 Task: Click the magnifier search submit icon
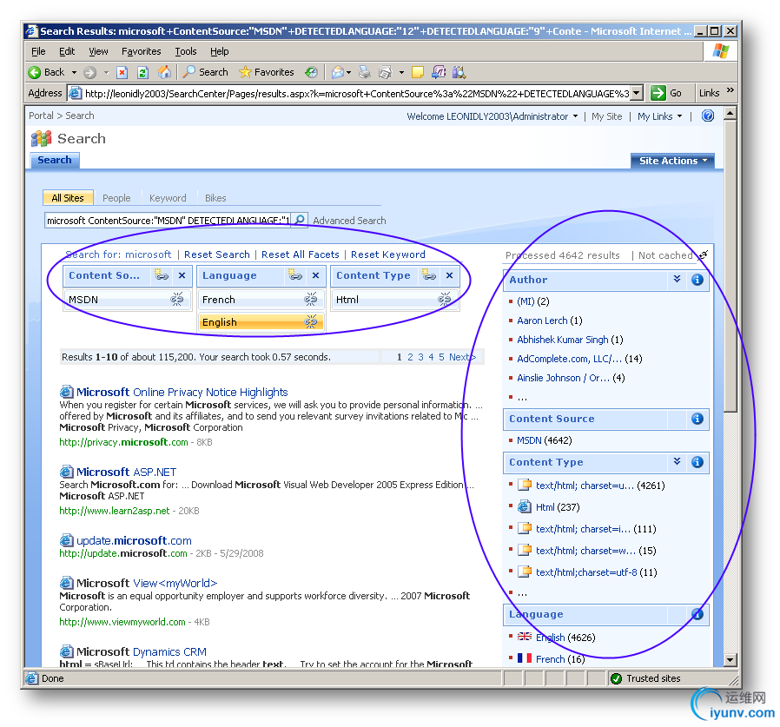coord(300,220)
